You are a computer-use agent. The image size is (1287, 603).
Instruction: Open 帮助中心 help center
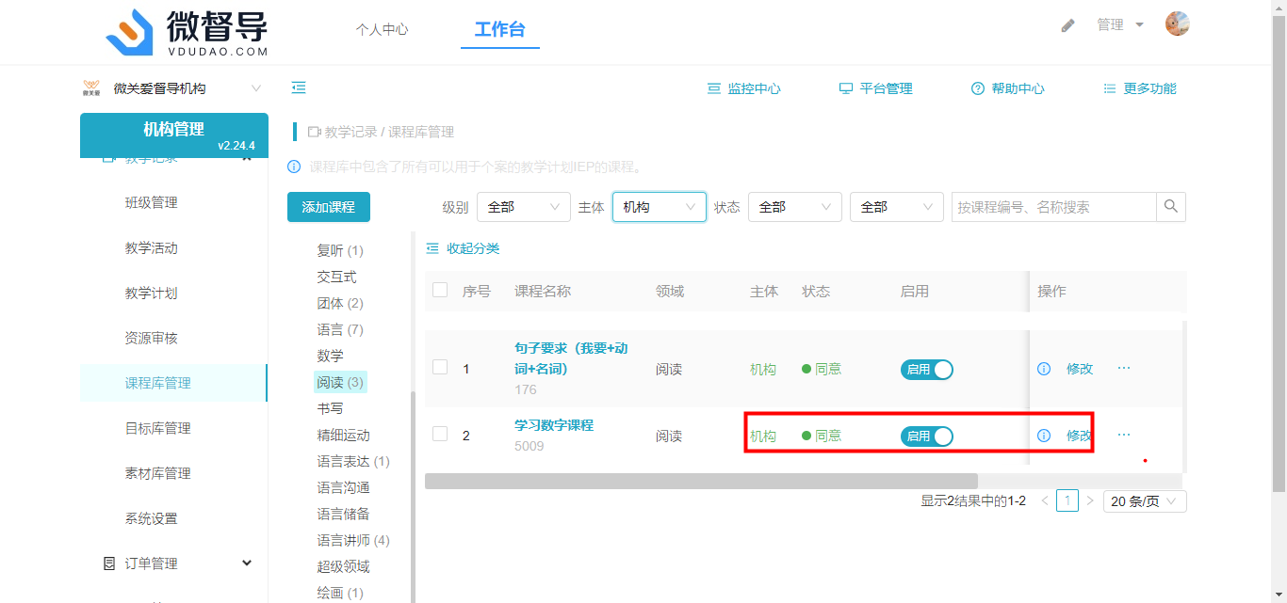tap(1007, 88)
